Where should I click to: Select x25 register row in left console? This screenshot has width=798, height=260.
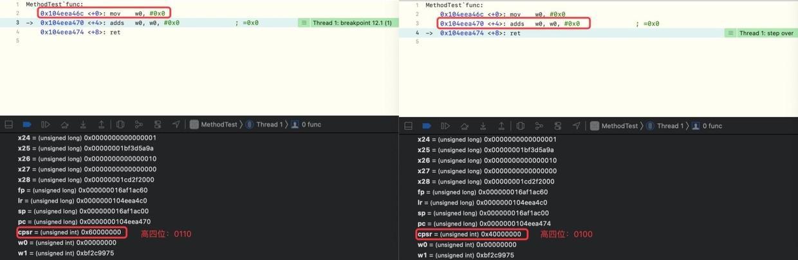tap(86, 148)
